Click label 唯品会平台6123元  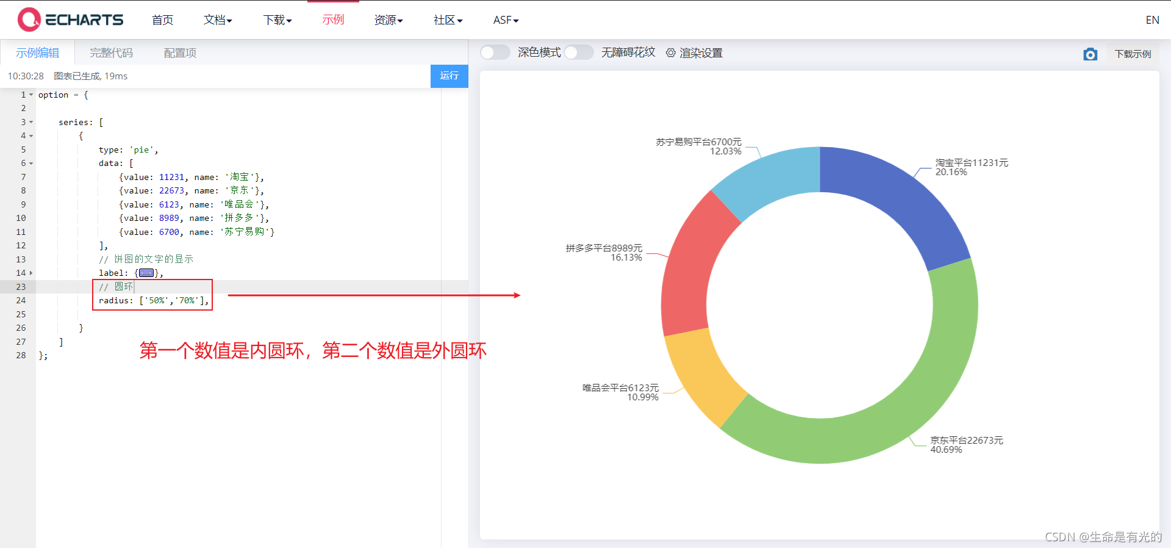point(620,388)
